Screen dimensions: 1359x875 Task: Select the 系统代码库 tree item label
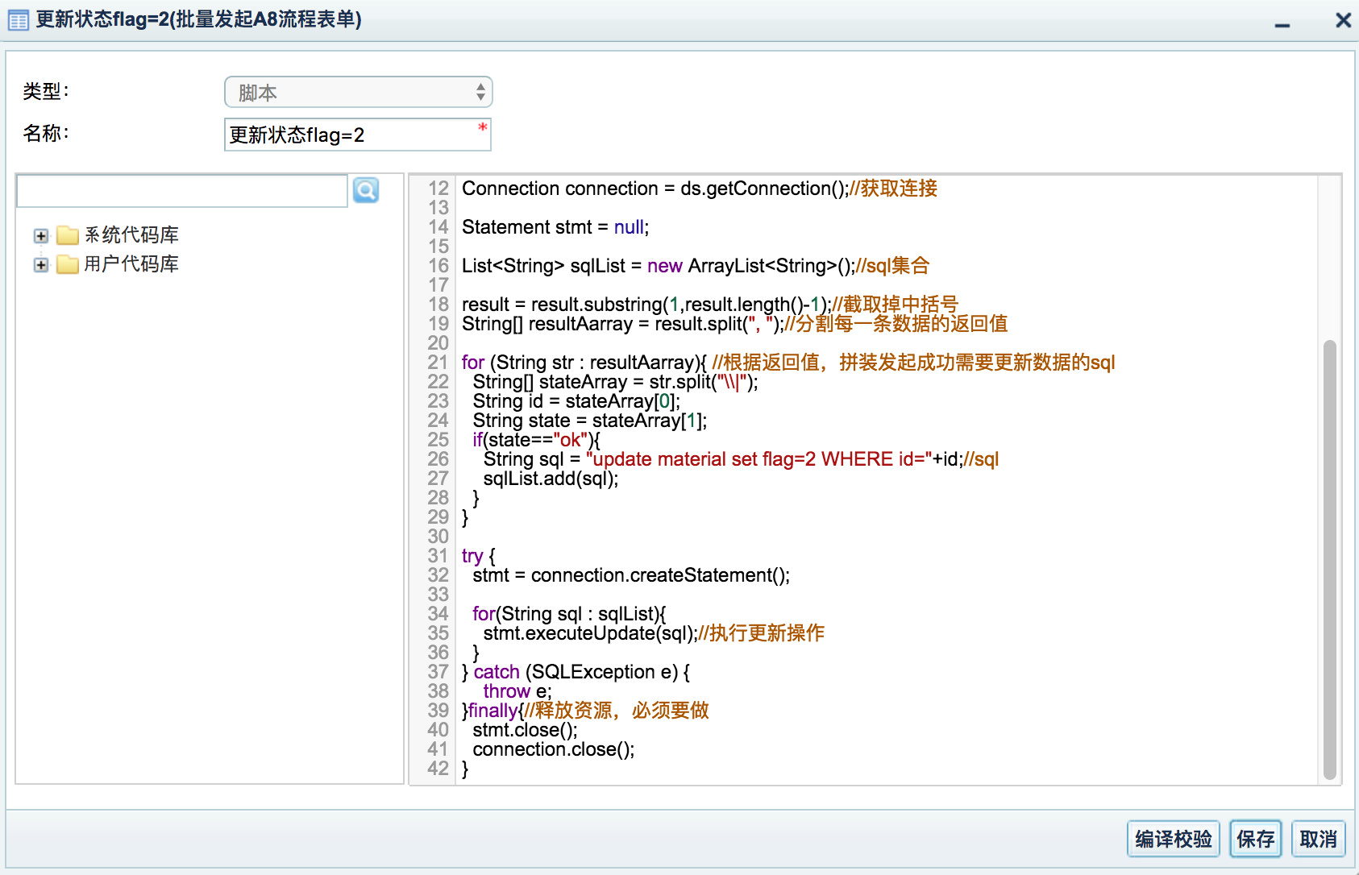click(131, 235)
